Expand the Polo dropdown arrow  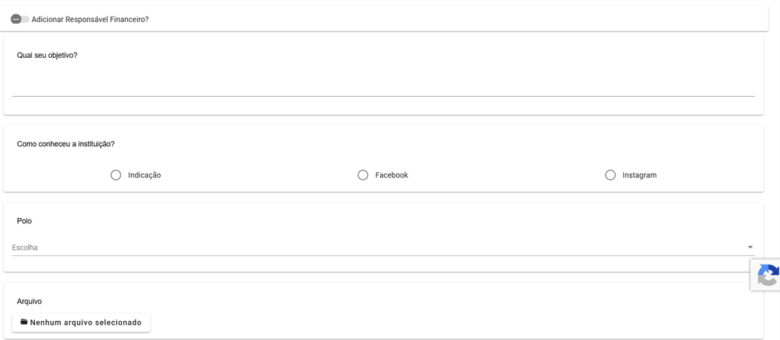(x=750, y=248)
